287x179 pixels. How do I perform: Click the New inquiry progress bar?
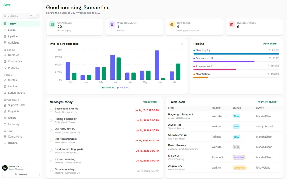[x=236, y=54]
